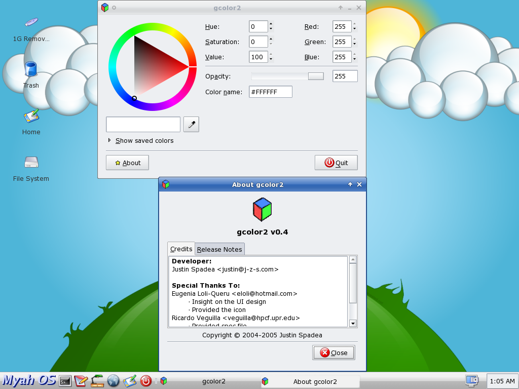Open the 1G Removable drive desktop icon

(31, 30)
